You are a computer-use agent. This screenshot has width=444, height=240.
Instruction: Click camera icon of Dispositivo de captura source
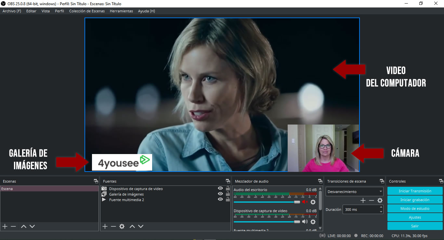pos(104,188)
